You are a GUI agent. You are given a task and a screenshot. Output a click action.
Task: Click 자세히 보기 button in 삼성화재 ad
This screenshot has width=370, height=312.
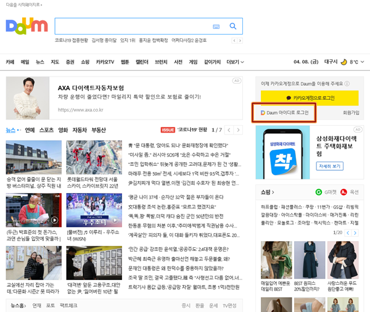(x=330, y=166)
